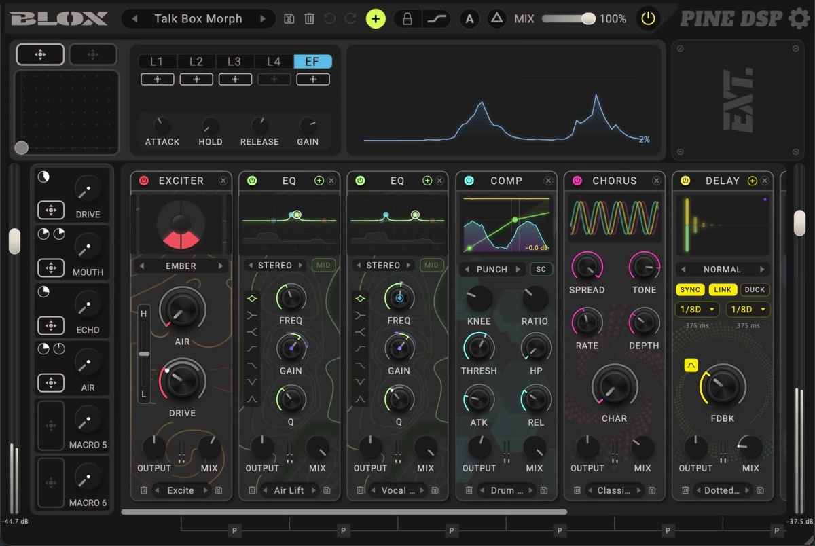Viewport: 815px width, 546px height.
Task: Enable the DUCK button in DELAY
Action: click(x=755, y=289)
